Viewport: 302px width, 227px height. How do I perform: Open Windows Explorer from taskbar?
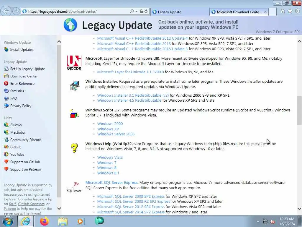click(x=63, y=221)
